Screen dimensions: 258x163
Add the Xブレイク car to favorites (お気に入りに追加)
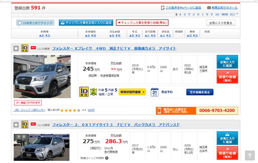click(x=227, y=62)
